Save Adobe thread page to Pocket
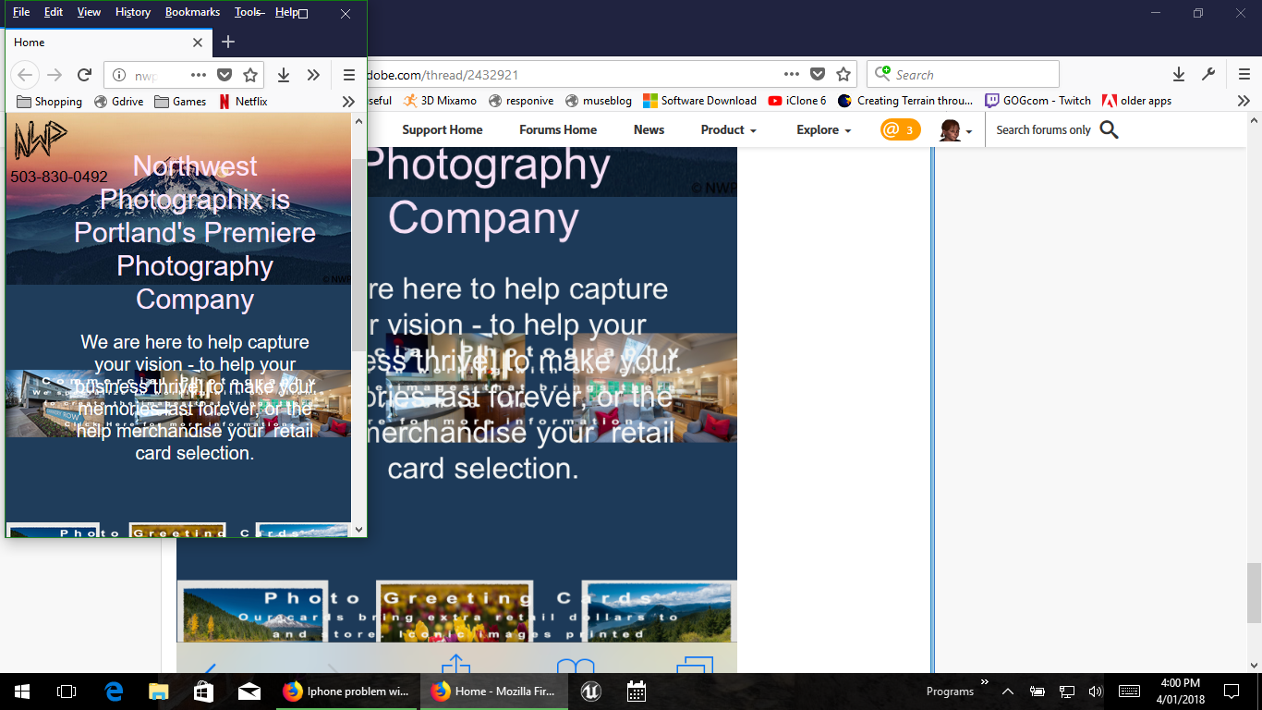Screen dimensions: 1262x710 coord(818,75)
